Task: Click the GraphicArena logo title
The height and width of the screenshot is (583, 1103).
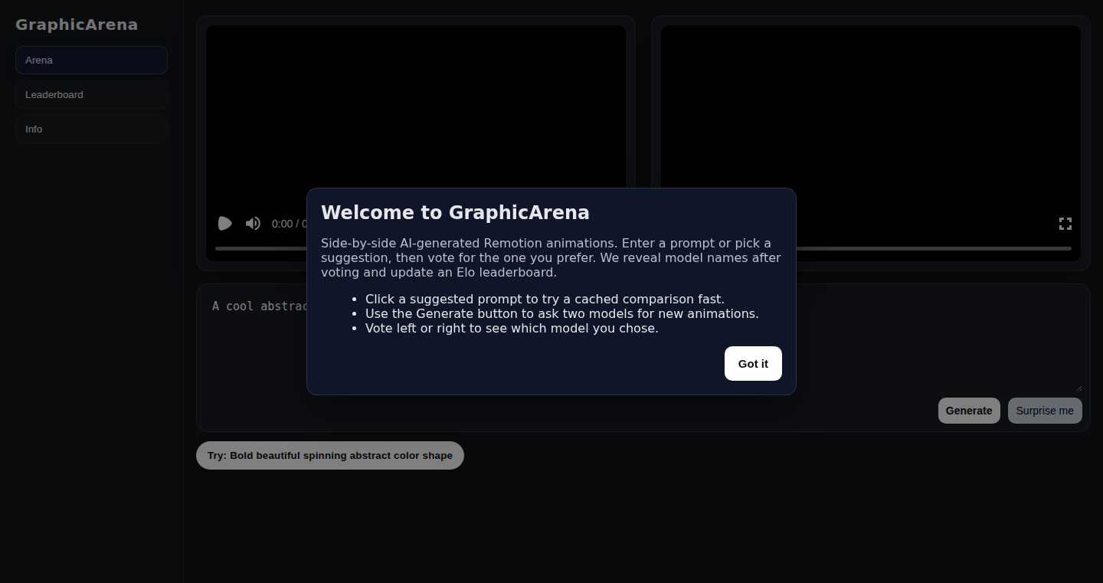Action: [x=77, y=25]
